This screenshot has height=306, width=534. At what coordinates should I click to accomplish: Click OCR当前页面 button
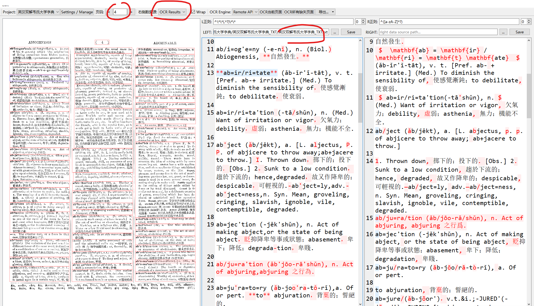(271, 12)
